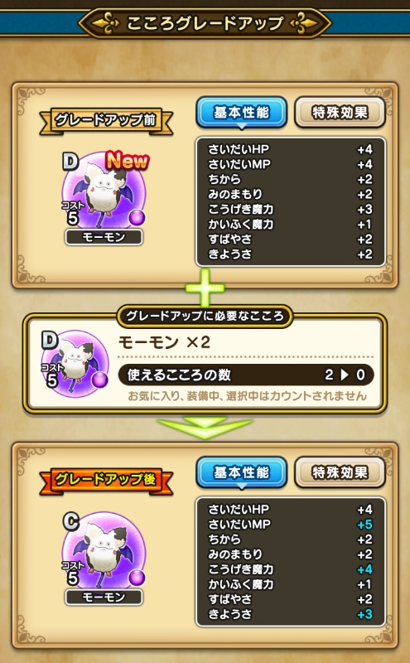
Task: Tap the こうげき魔力 +4 row after upgrade
Action: [x=291, y=569]
